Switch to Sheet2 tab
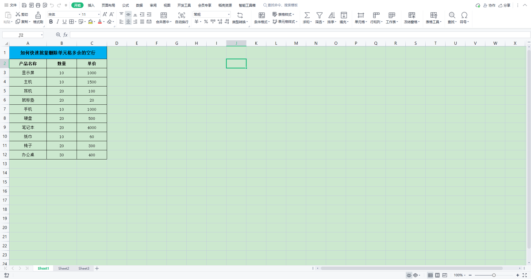 64,268
